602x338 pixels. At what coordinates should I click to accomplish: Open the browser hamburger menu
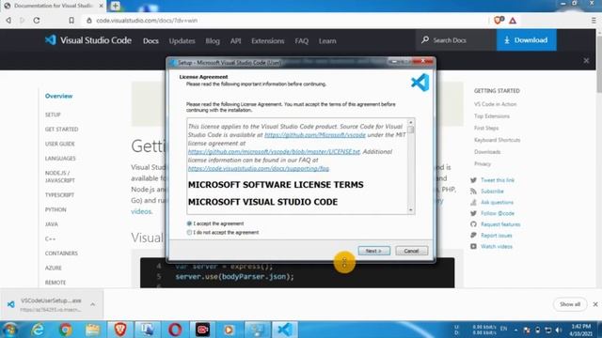click(594, 21)
